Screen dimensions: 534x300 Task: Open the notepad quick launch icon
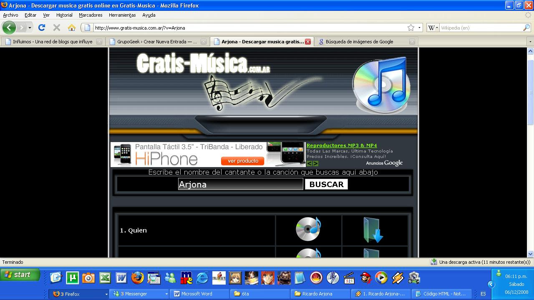[300, 277]
